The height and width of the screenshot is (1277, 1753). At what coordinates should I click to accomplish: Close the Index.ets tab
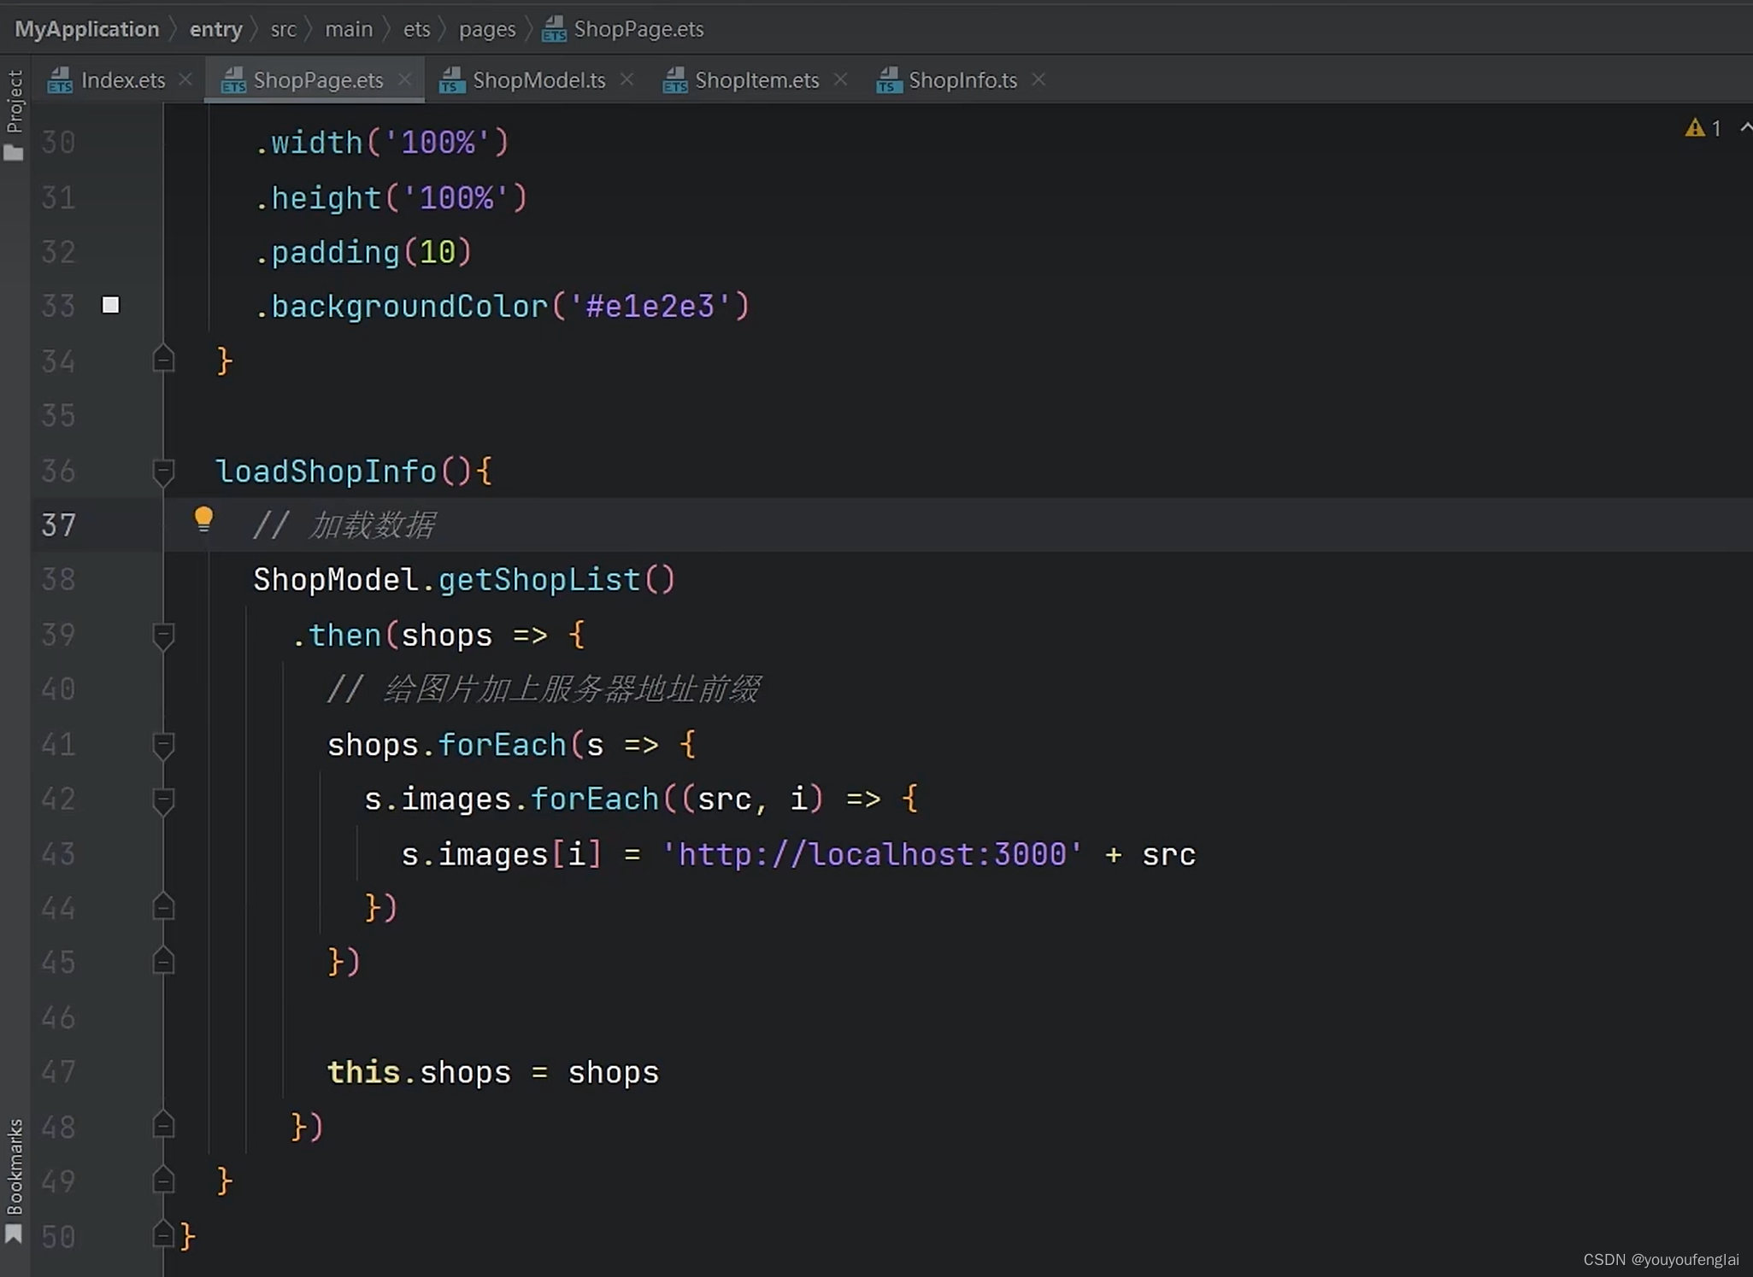point(185,79)
